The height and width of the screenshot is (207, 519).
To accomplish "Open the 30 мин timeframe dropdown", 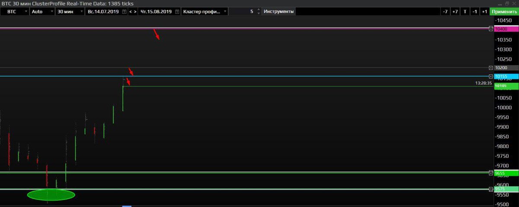I will 70,12.
